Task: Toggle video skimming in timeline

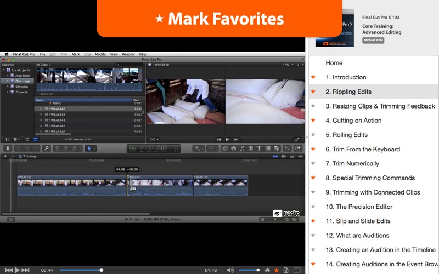Action: (x=275, y=157)
